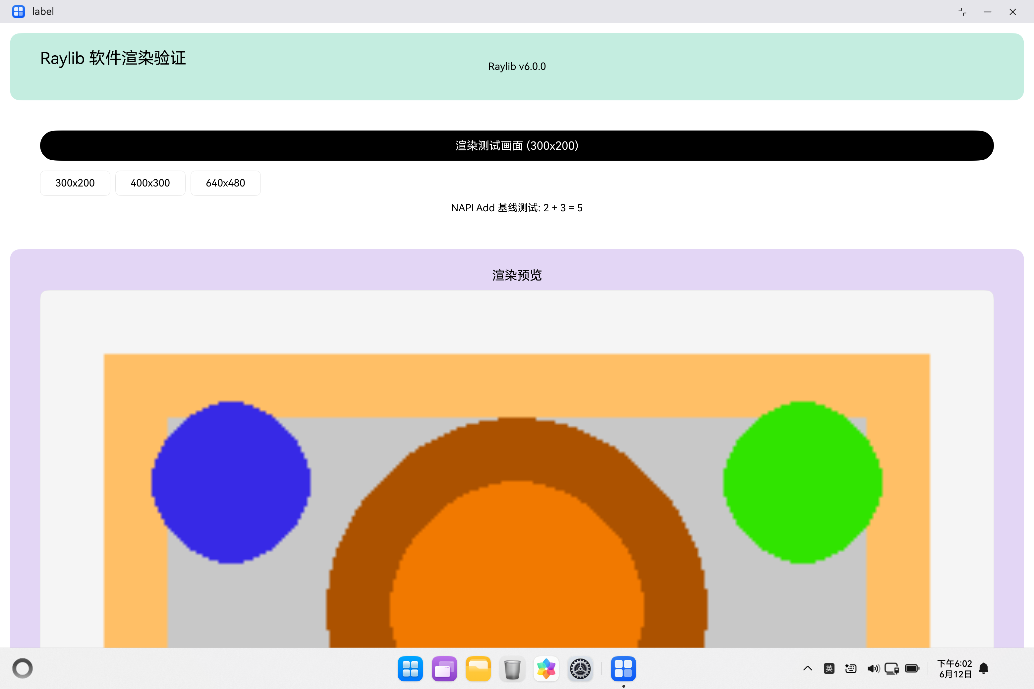
Task: Click the heading text "Raylib 软件渲染验证"
Action: 113,58
